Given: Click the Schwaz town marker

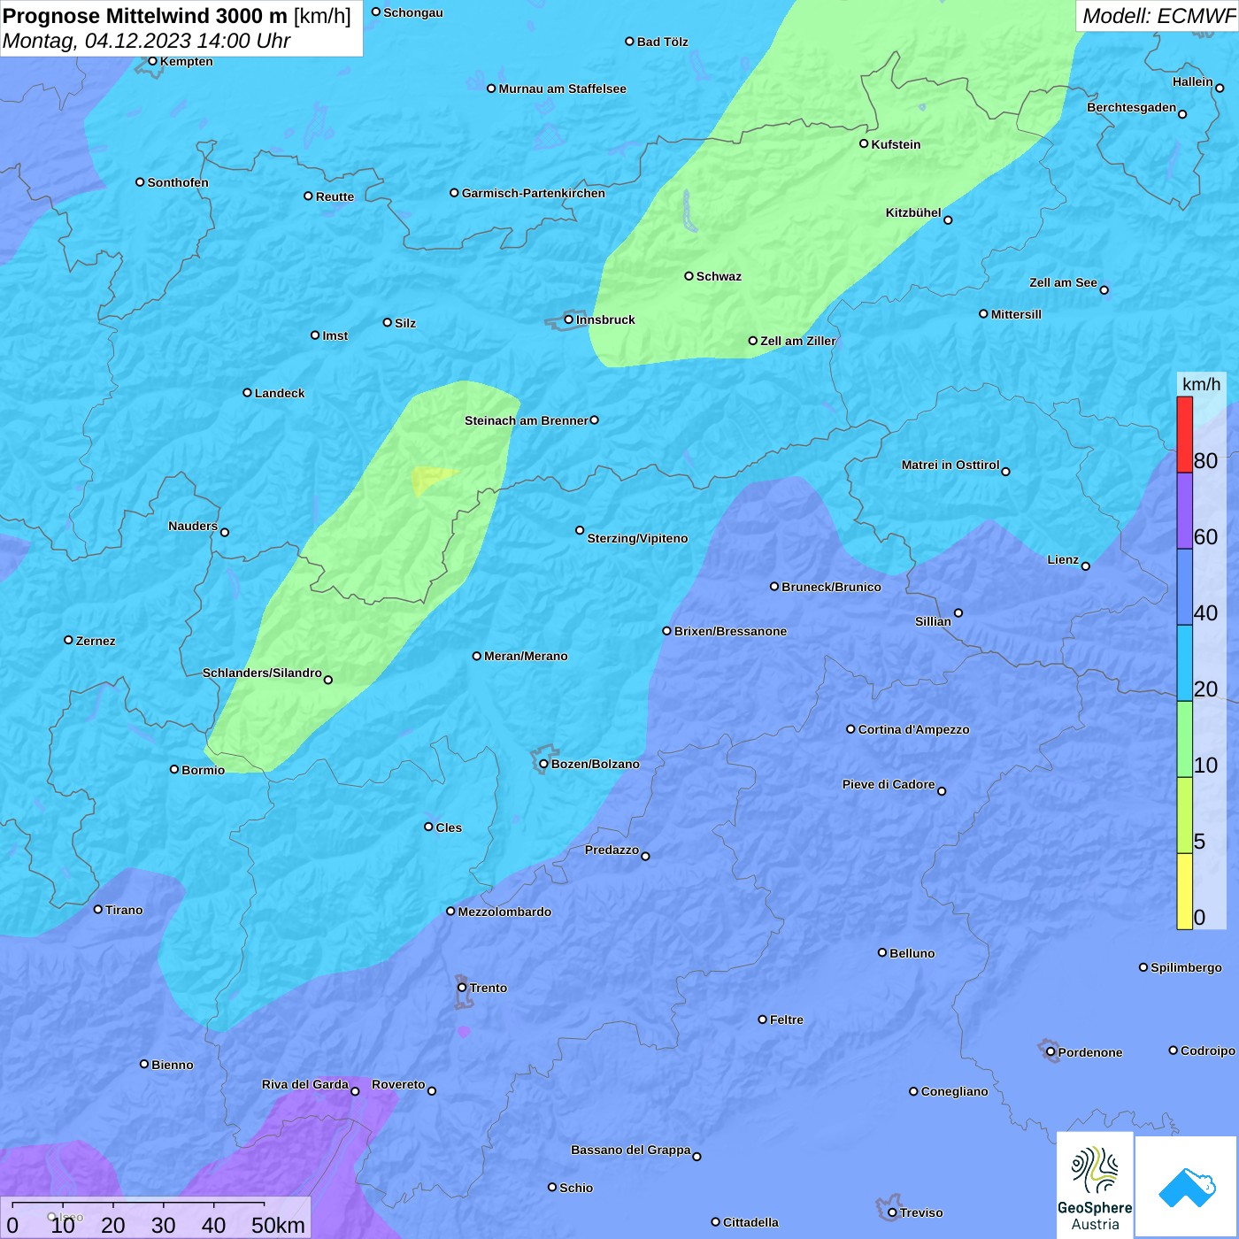Looking at the screenshot, I should (689, 276).
